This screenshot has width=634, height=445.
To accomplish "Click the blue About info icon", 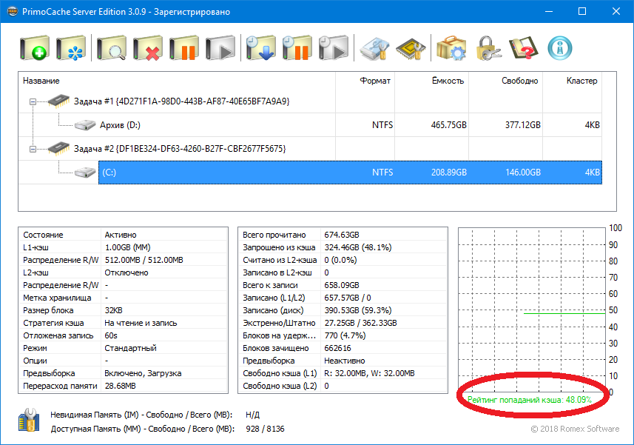I will tap(560, 48).
